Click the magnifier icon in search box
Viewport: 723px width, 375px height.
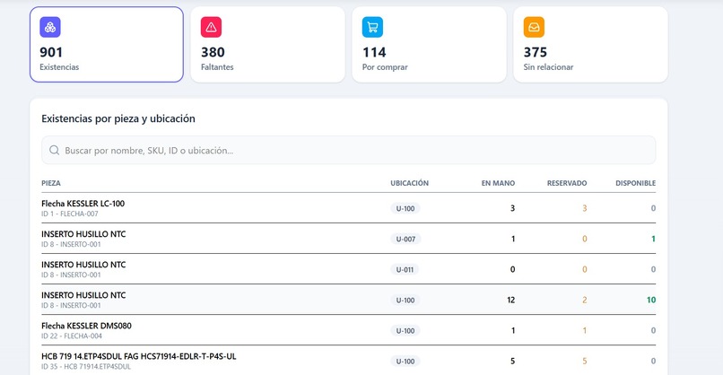pyautogui.click(x=55, y=151)
